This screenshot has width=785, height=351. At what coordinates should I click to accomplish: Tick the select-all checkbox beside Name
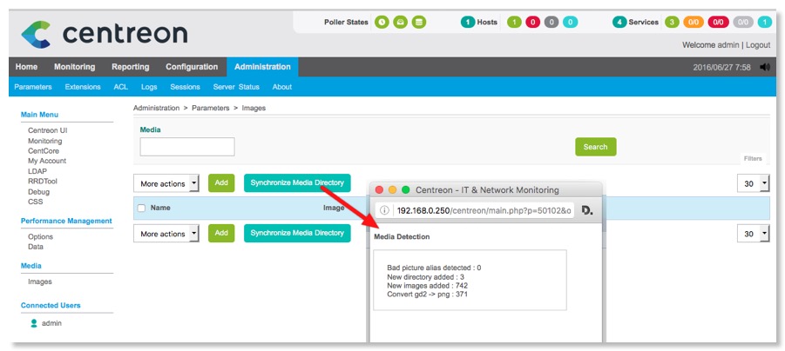click(x=141, y=209)
